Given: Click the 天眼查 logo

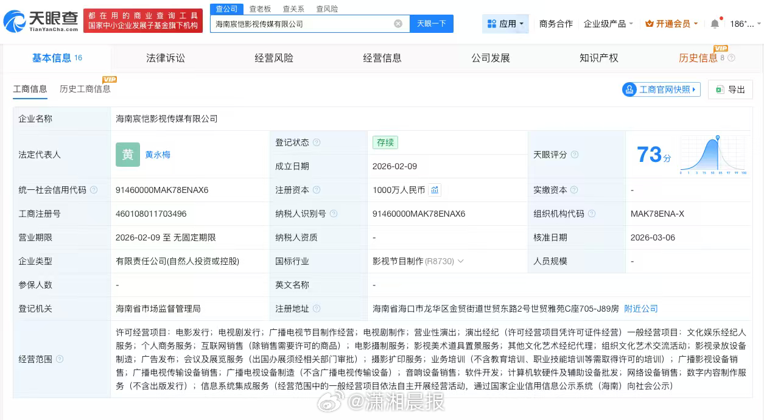Looking at the screenshot, I should pos(37,19).
